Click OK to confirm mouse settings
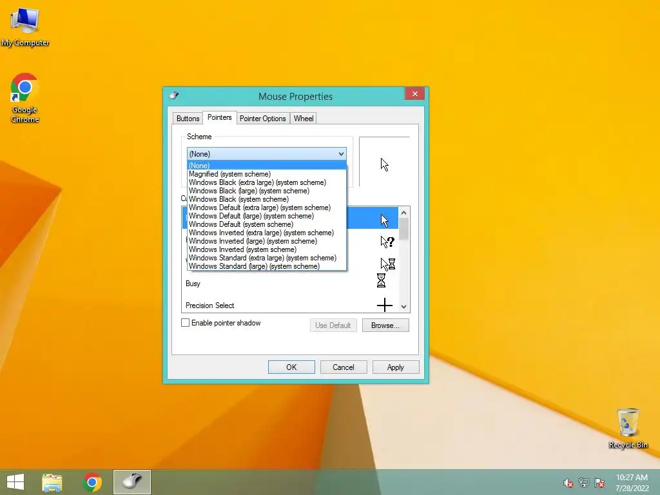This screenshot has width=660, height=495. (291, 367)
